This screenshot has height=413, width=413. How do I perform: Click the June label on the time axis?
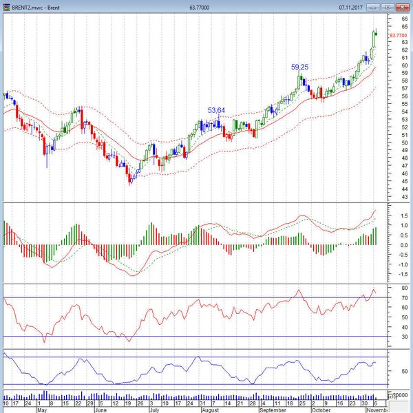(x=100, y=409)
